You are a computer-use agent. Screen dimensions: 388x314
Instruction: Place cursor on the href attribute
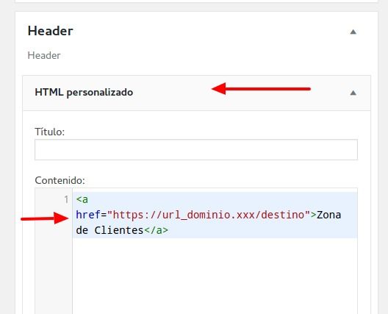[88, 215]
